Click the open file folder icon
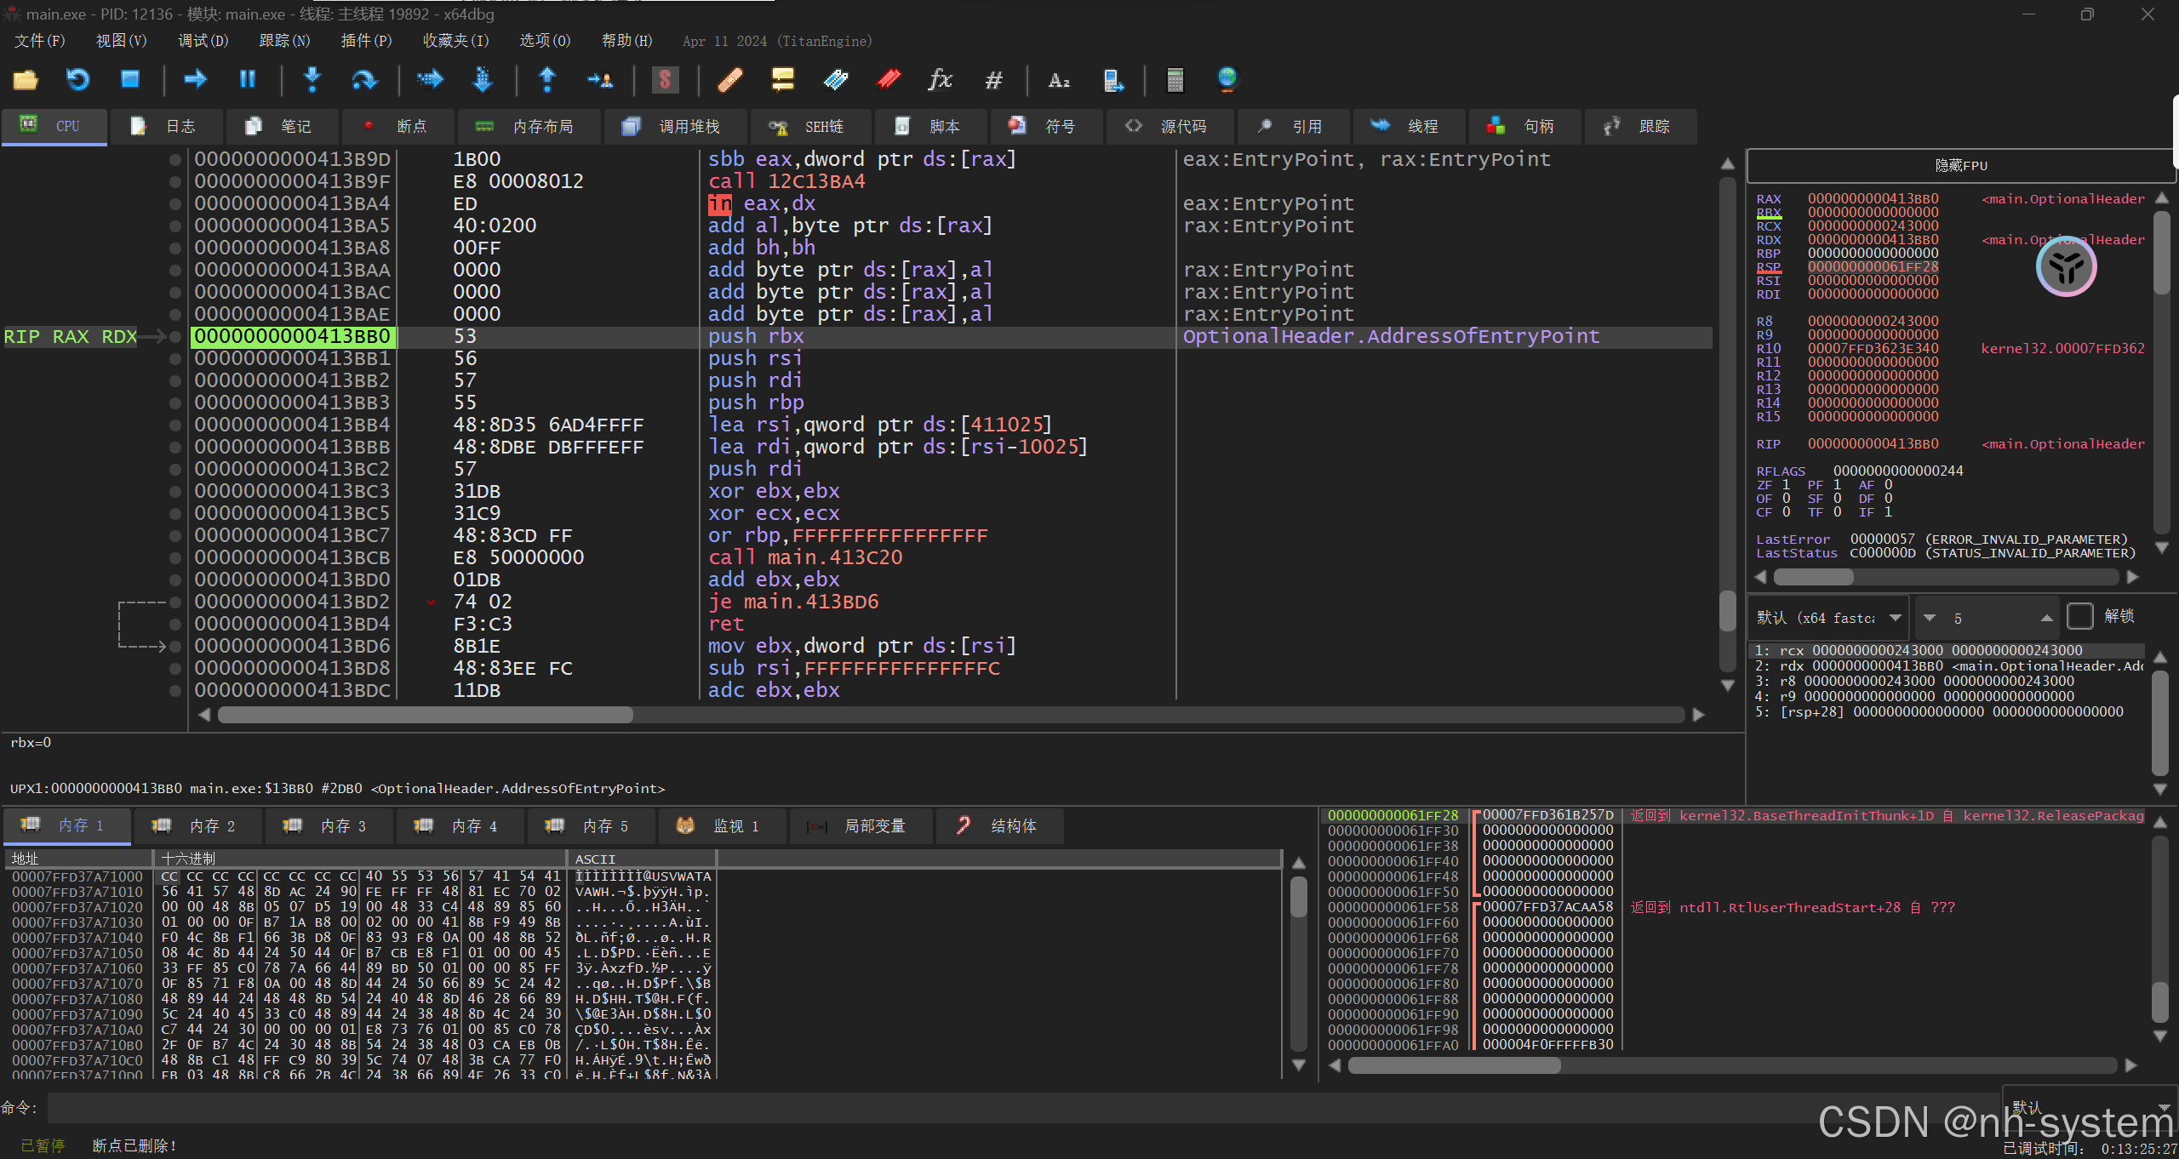This screenshot has height=1159, width=2179. 26,80
